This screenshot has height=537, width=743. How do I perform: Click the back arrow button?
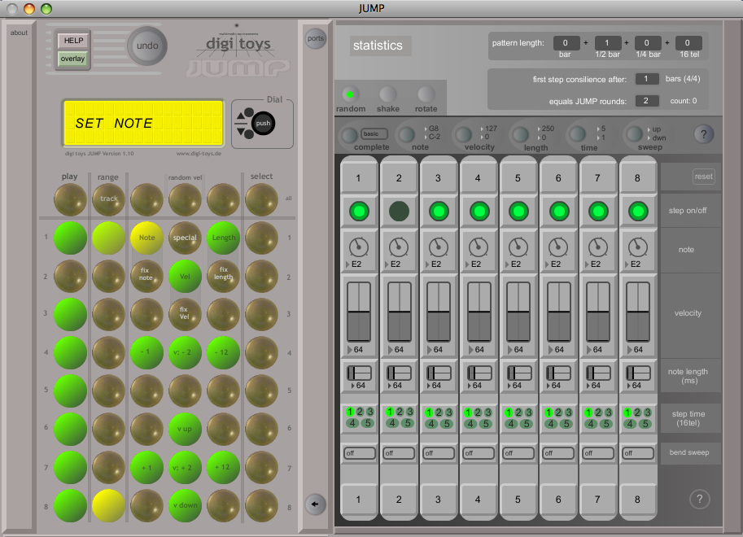point(315,504)
